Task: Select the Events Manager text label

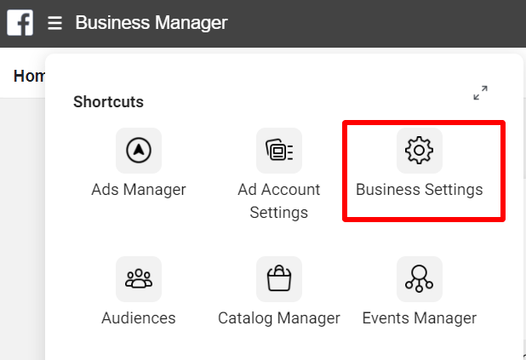Action: [420, 318]
